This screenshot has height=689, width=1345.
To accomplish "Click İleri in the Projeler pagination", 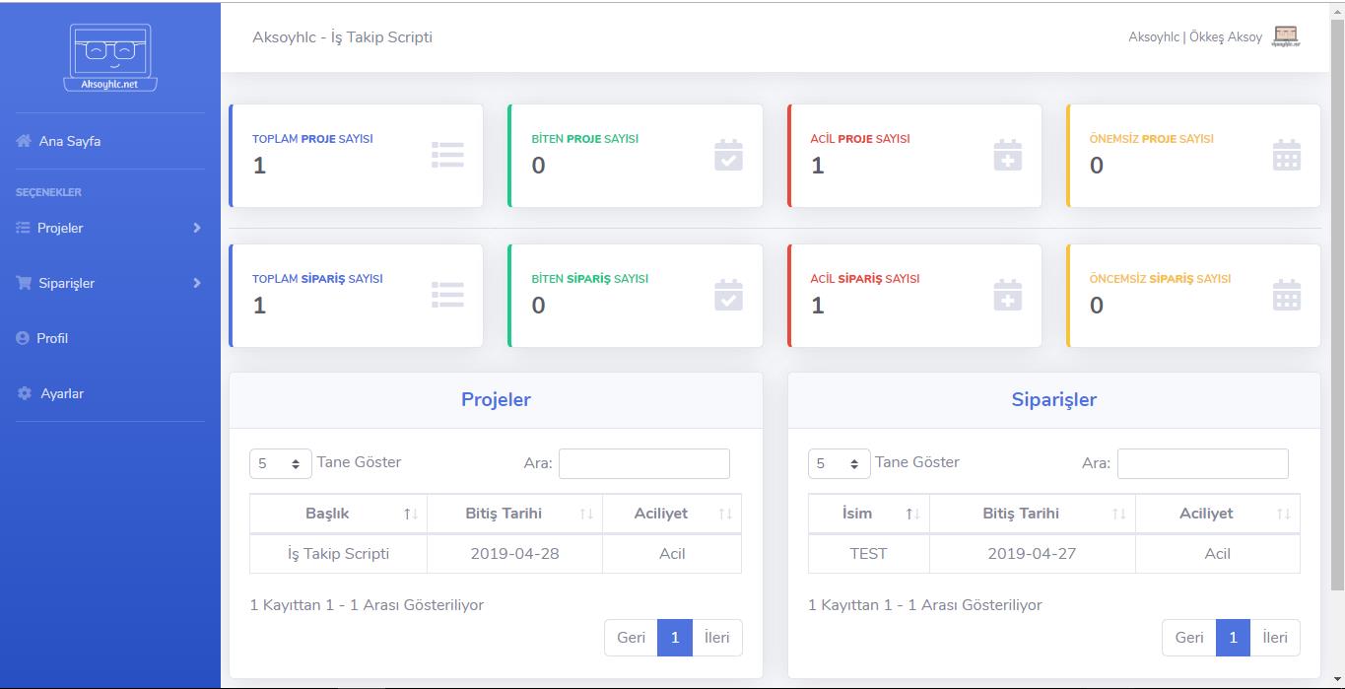I will coord(717,638).
